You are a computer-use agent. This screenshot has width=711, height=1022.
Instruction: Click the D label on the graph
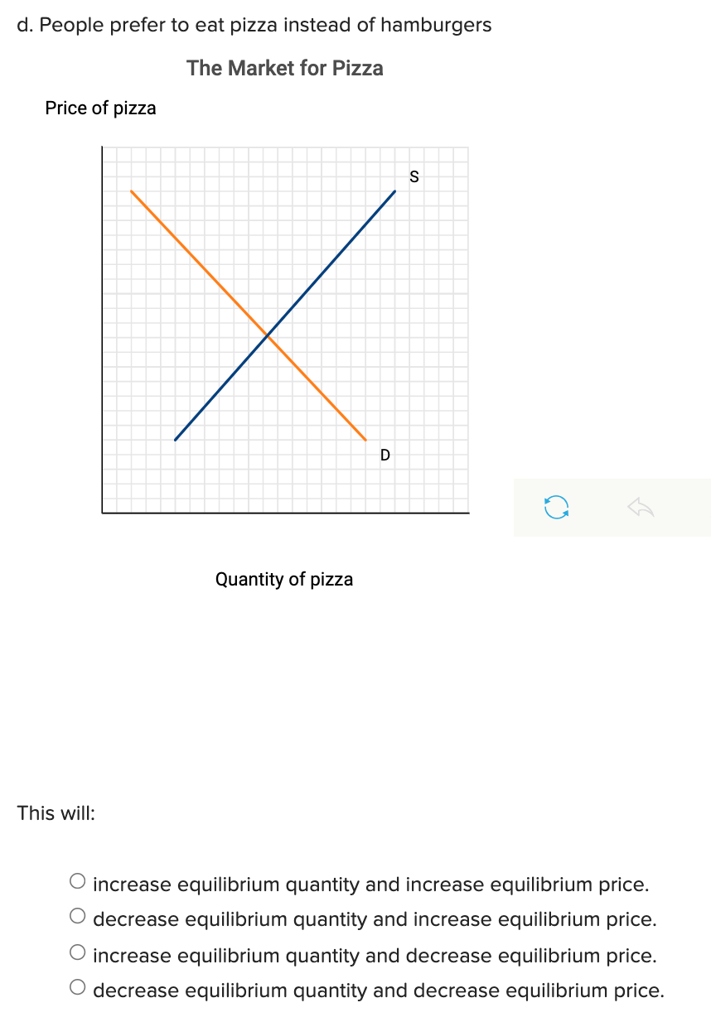(x=384, y=455)
